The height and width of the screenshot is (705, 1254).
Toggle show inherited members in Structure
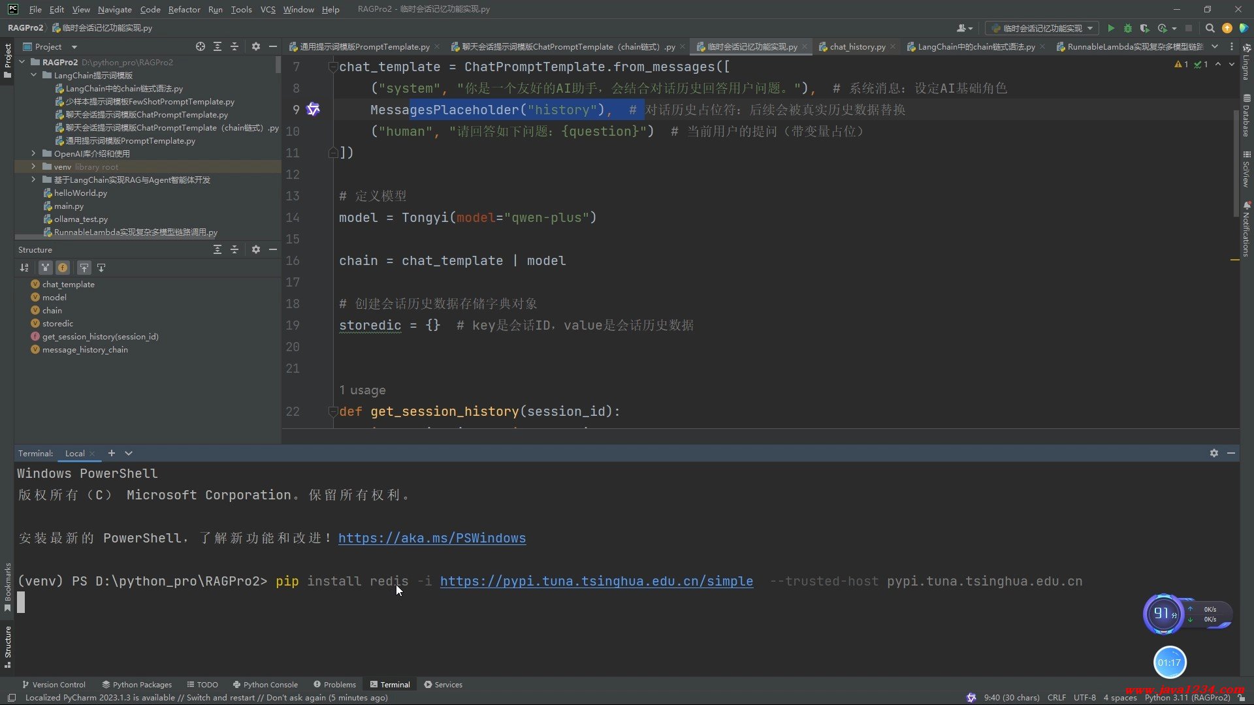[45, 268]
